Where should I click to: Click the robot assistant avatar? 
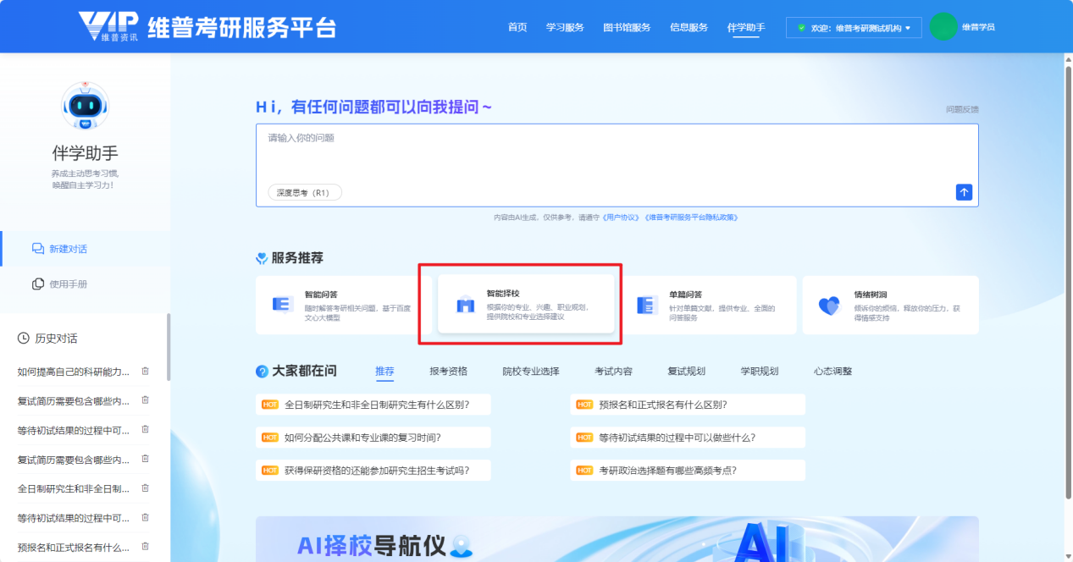[x=86, y=106]
